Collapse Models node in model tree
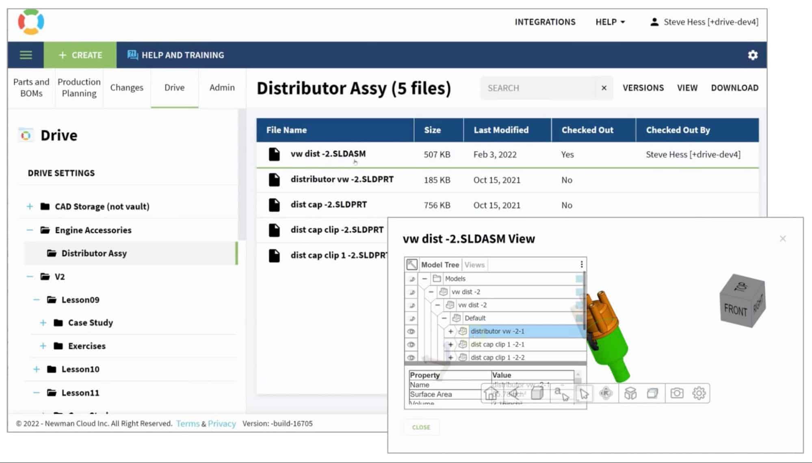Viewport: 812px width, 463px height. point(424,278)
